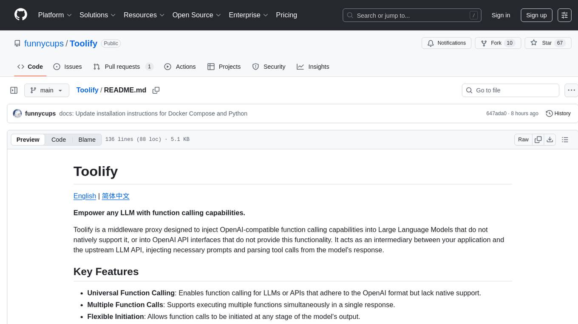Click the Key Features heading
Screen dimensions: 578x324
point(106,271)
